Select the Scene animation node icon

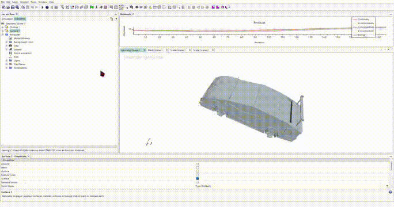pos(10,53)
